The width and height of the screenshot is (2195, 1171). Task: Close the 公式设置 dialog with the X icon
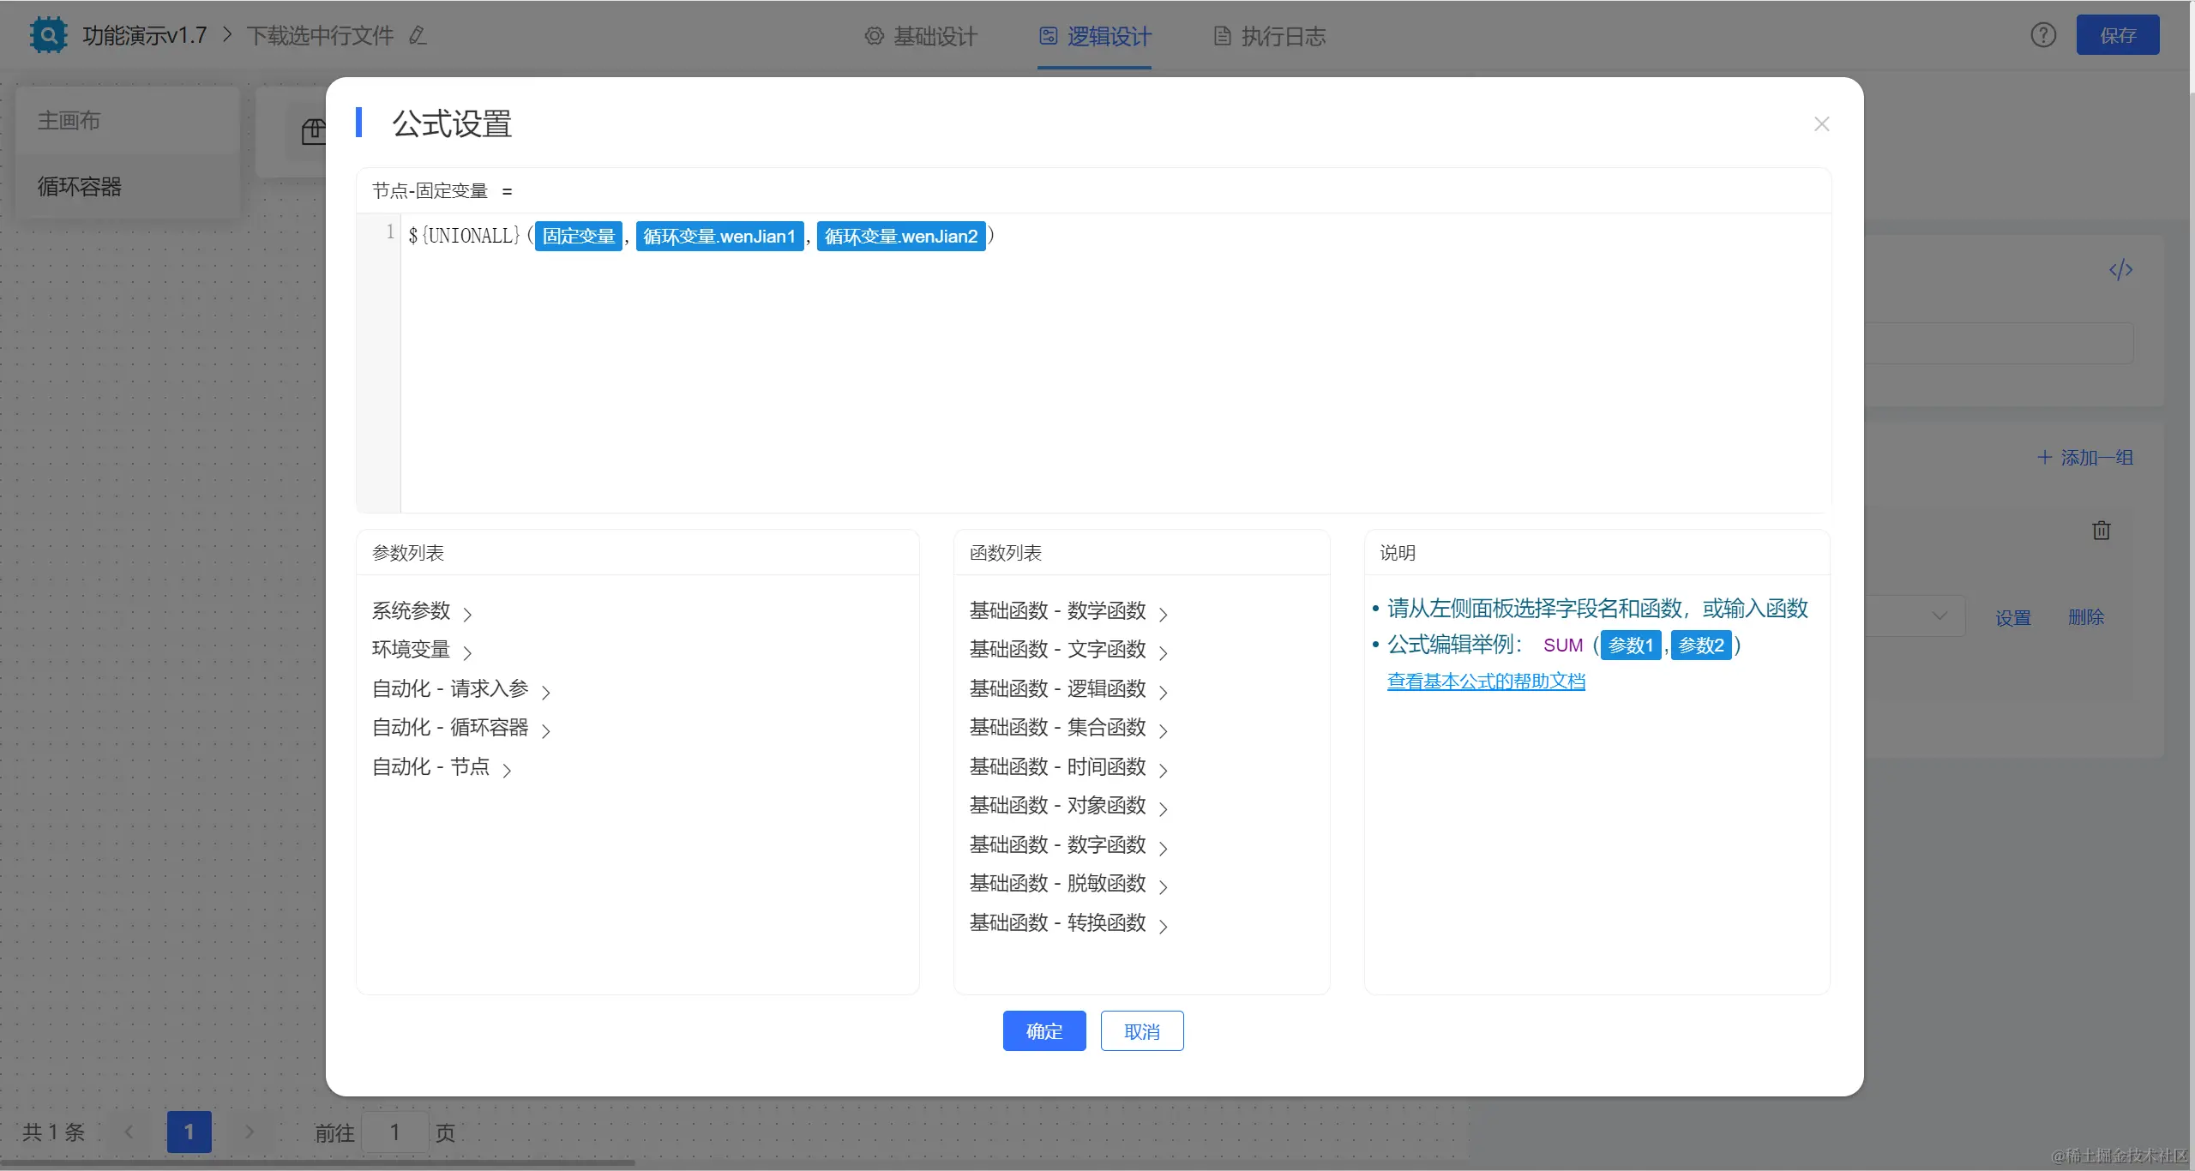point(1821,124)
